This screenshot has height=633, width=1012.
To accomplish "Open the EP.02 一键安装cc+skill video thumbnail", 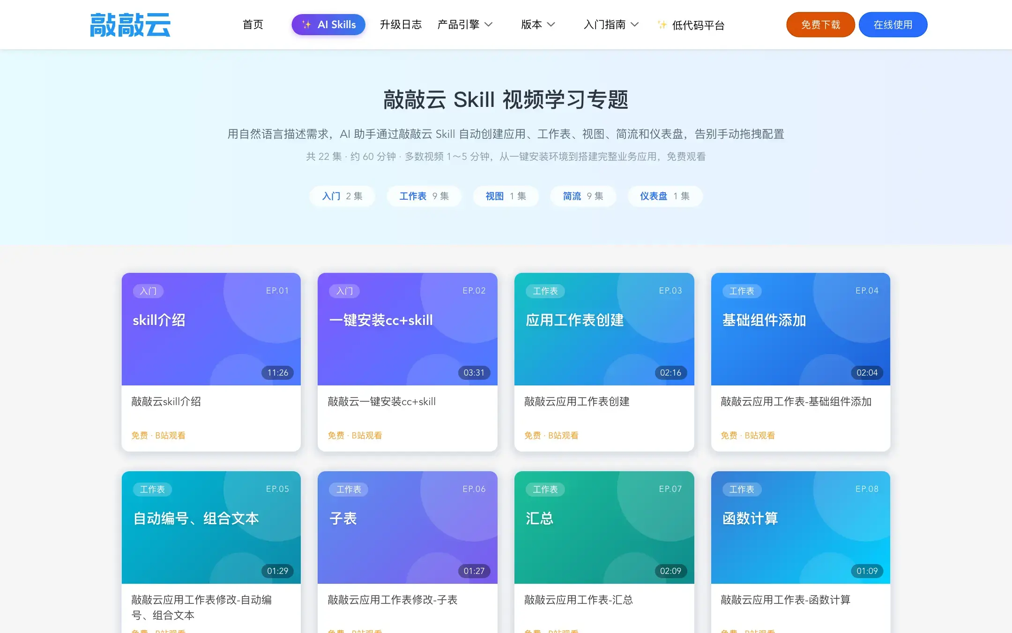I will click(x=408, y=329).
